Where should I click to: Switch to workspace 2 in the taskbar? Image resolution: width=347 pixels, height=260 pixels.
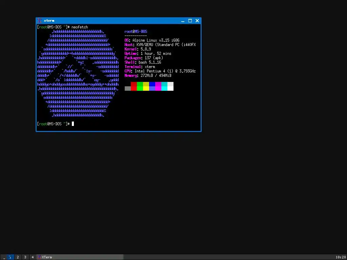tap(18, 257)
